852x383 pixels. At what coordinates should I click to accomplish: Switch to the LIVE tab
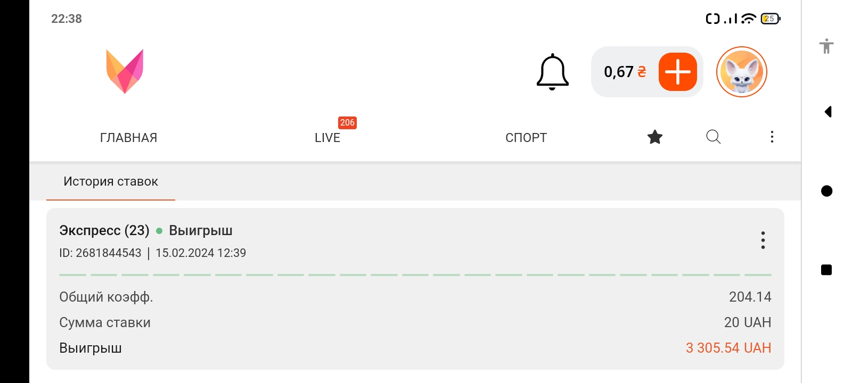[327, 138]
